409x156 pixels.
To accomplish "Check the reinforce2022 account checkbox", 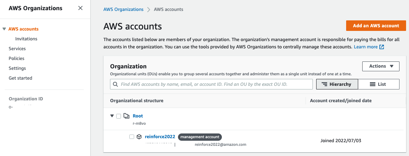I will (132, 137).
